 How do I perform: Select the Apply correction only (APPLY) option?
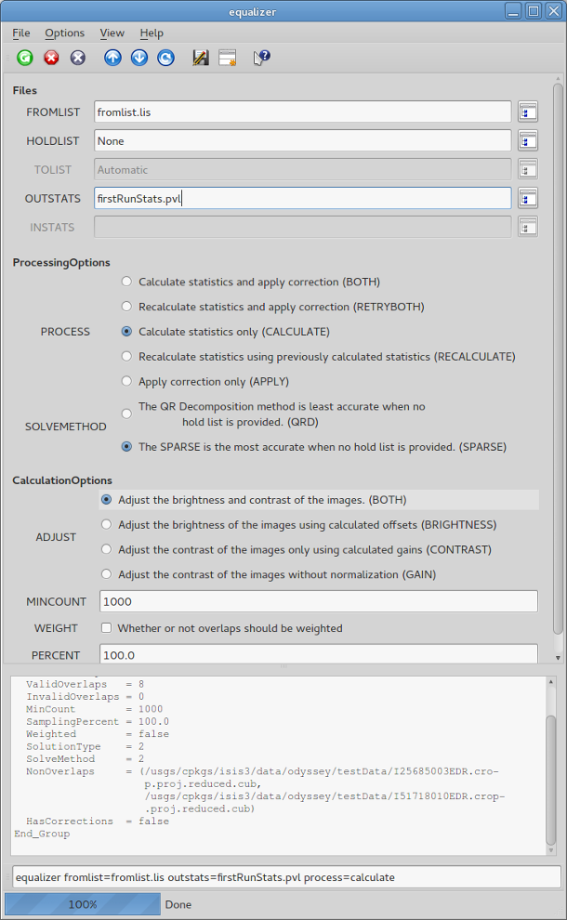pos(127,381)
